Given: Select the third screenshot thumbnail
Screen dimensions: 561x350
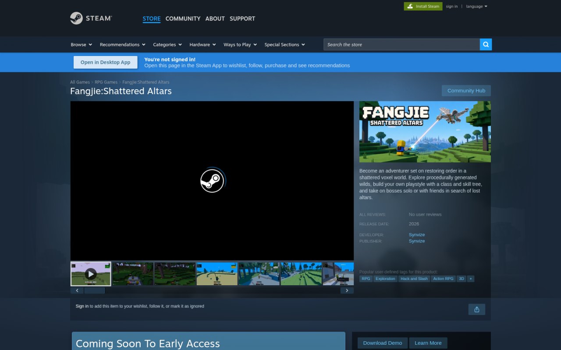Looking at the screenshot, I should point(175,274).
